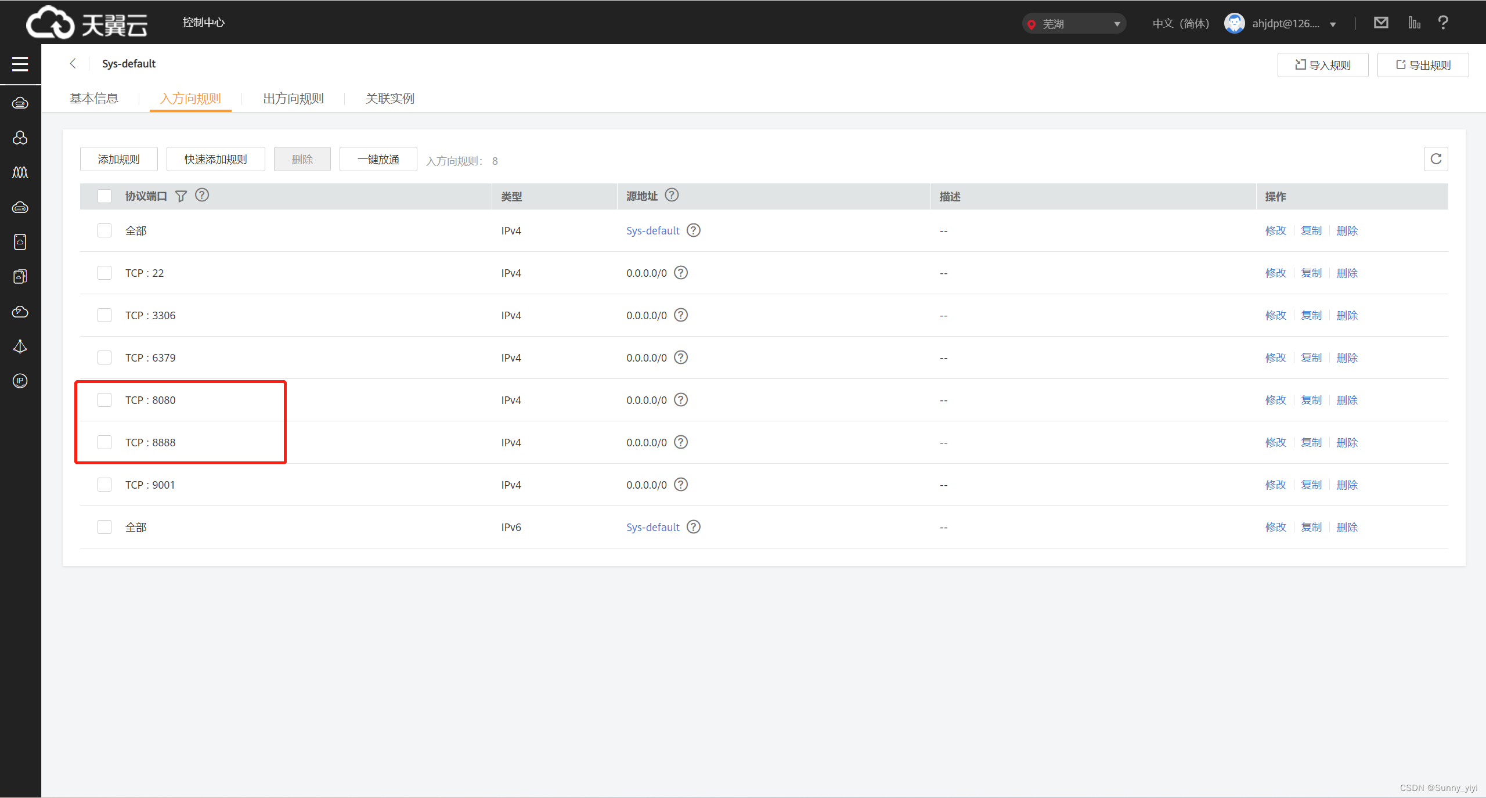This screenshot has height=798, width=1486.
Task: Click the back arrow next to Sys-default
Action: (x=73, y=63)
